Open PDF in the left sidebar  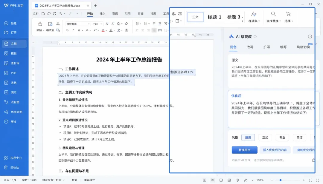tap(10, 73)
